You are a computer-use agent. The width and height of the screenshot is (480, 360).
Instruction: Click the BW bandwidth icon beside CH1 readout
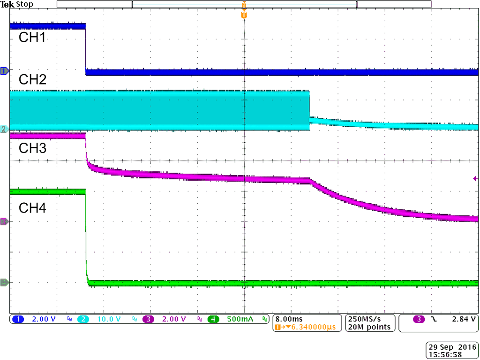coord(69,319)
